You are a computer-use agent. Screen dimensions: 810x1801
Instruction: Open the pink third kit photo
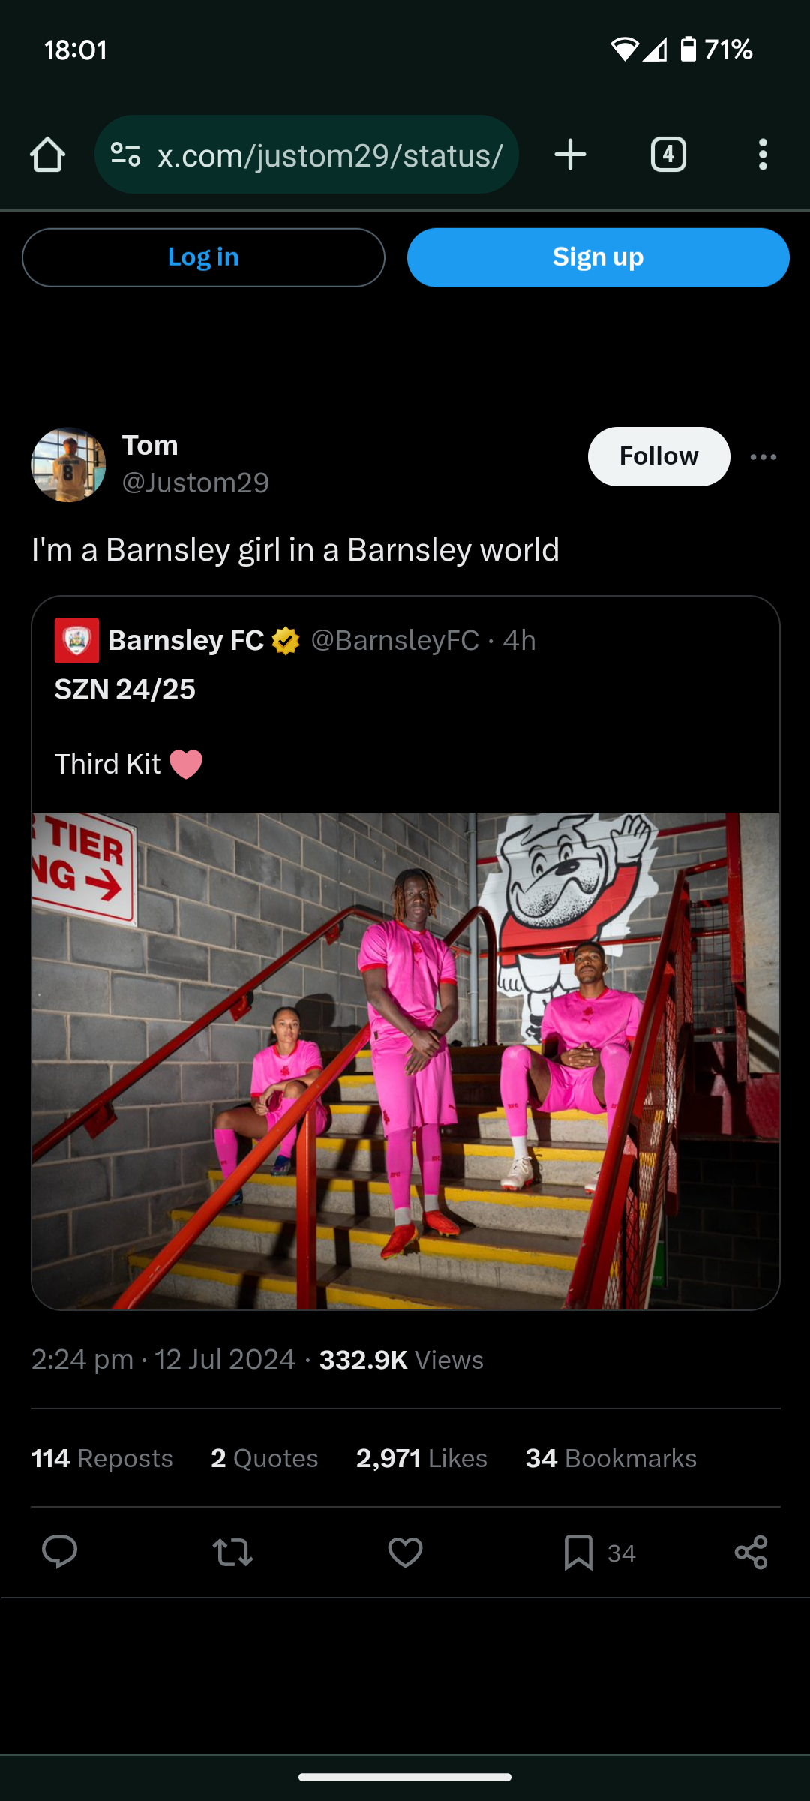[405, 1061]
